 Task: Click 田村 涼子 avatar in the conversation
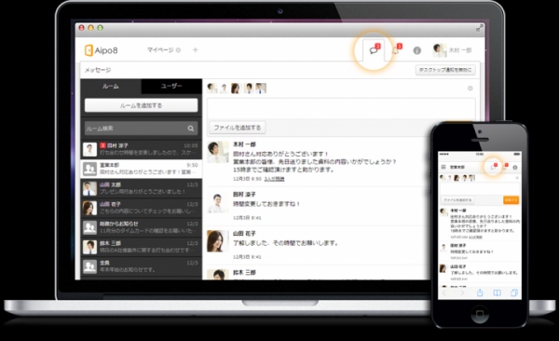(218, 202)
